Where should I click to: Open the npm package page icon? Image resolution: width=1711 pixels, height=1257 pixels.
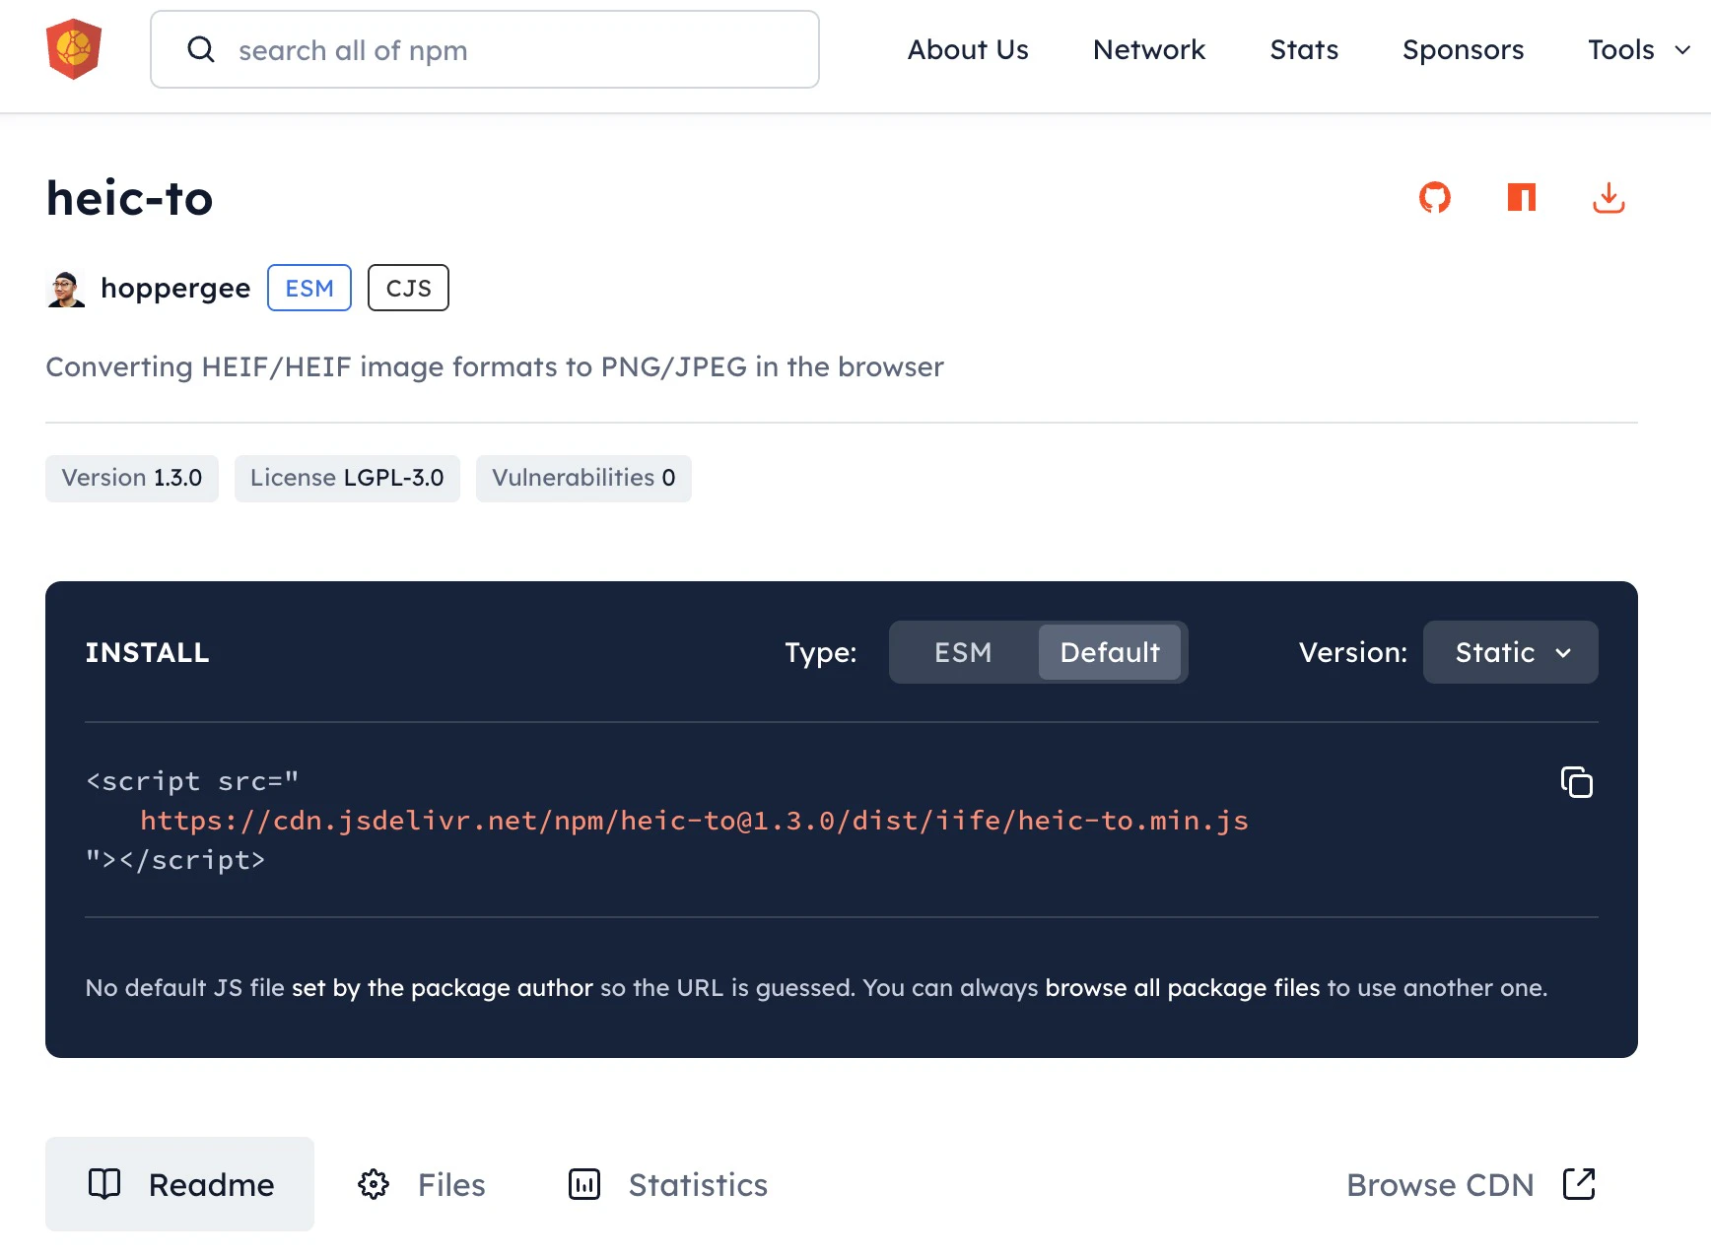point(1522,198)
